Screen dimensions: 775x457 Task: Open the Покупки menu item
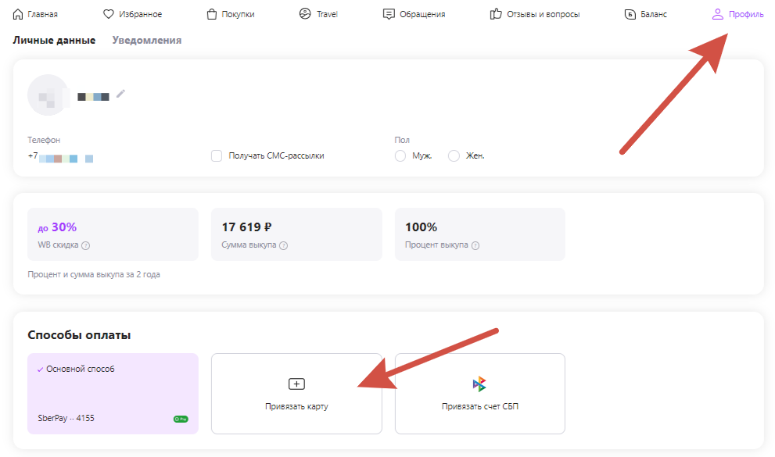[x=230, y=14]
